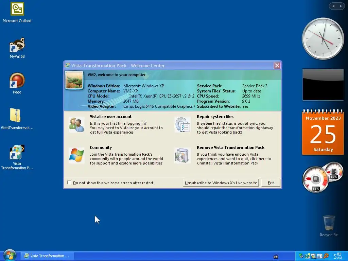Click the black slideshow gadget
This screenshot has width=348, height=261.
coord(323,85)
